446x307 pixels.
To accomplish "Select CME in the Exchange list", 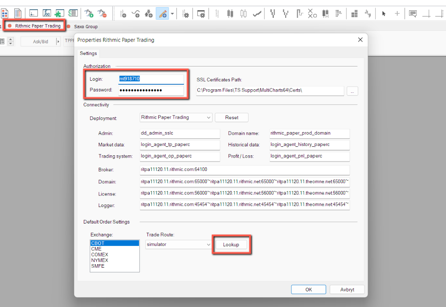I will pyautogui.click(x=115, y=249).
